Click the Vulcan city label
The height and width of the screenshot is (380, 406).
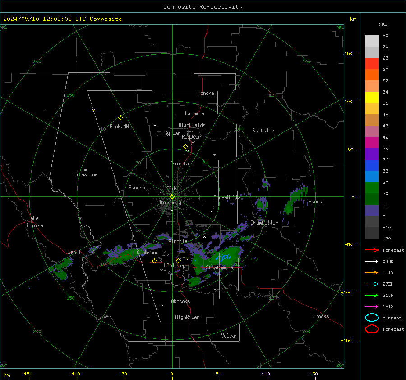[x=229, y=336]
